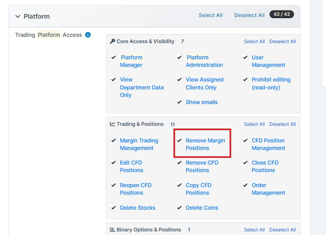
Task: Click the Delete Stocks label
Action: click(x=138, y=208)
